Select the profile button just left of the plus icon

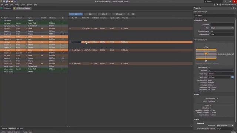pos(119,14)
